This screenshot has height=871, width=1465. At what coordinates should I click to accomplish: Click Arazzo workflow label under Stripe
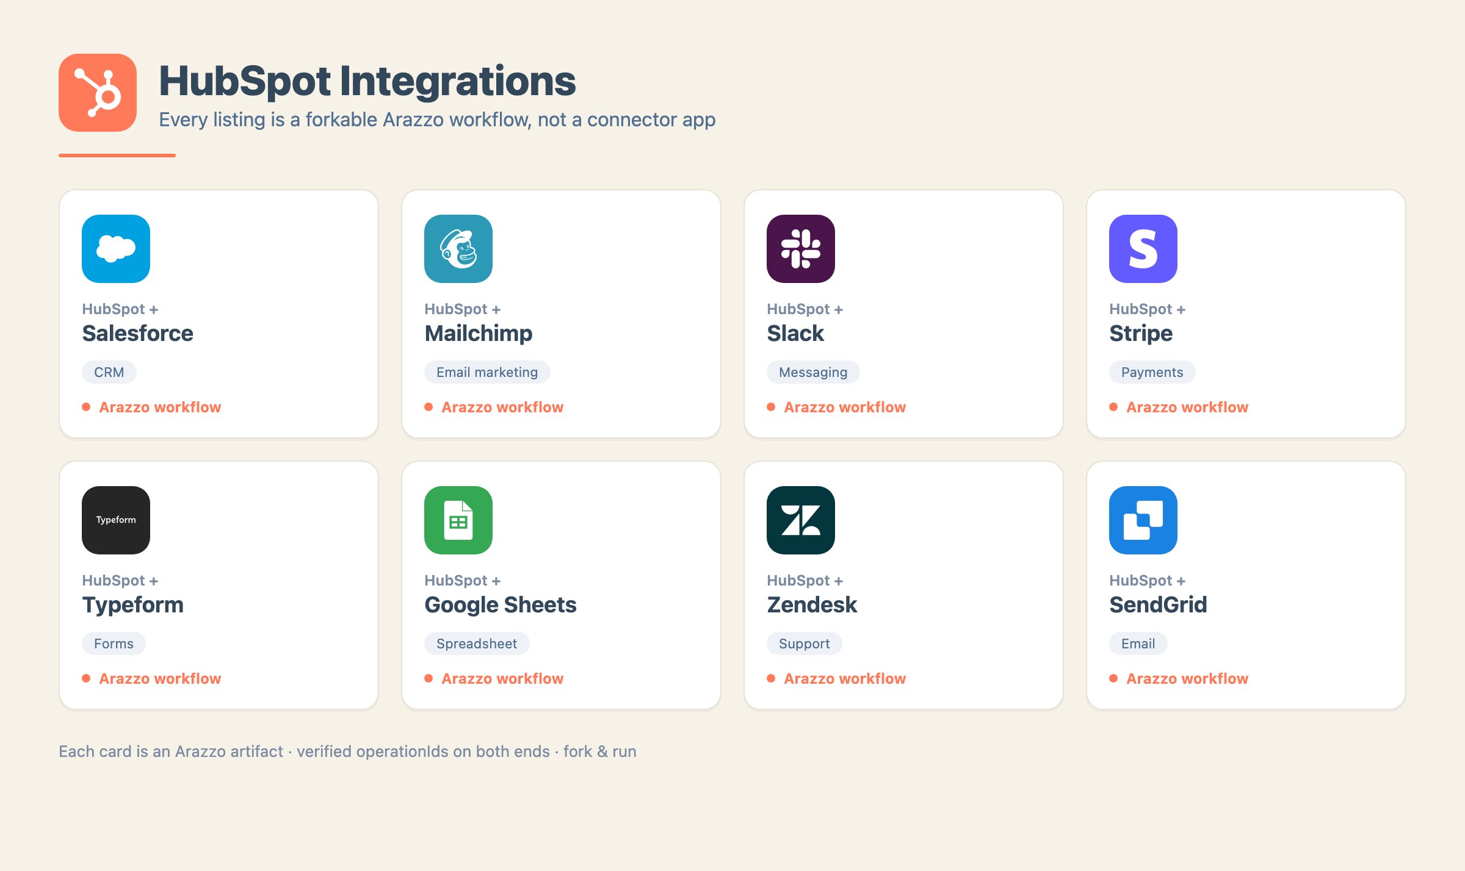[x=1187, y=407]
